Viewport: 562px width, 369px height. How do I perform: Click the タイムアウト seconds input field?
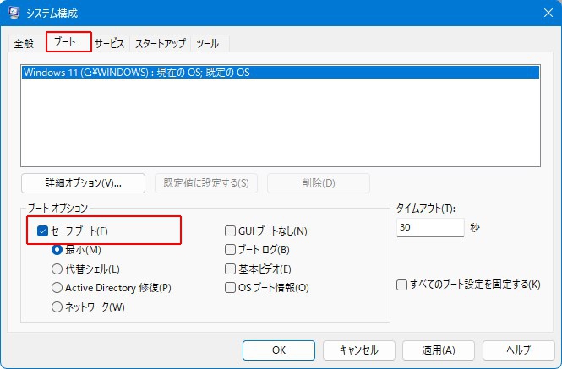(429, 228)
